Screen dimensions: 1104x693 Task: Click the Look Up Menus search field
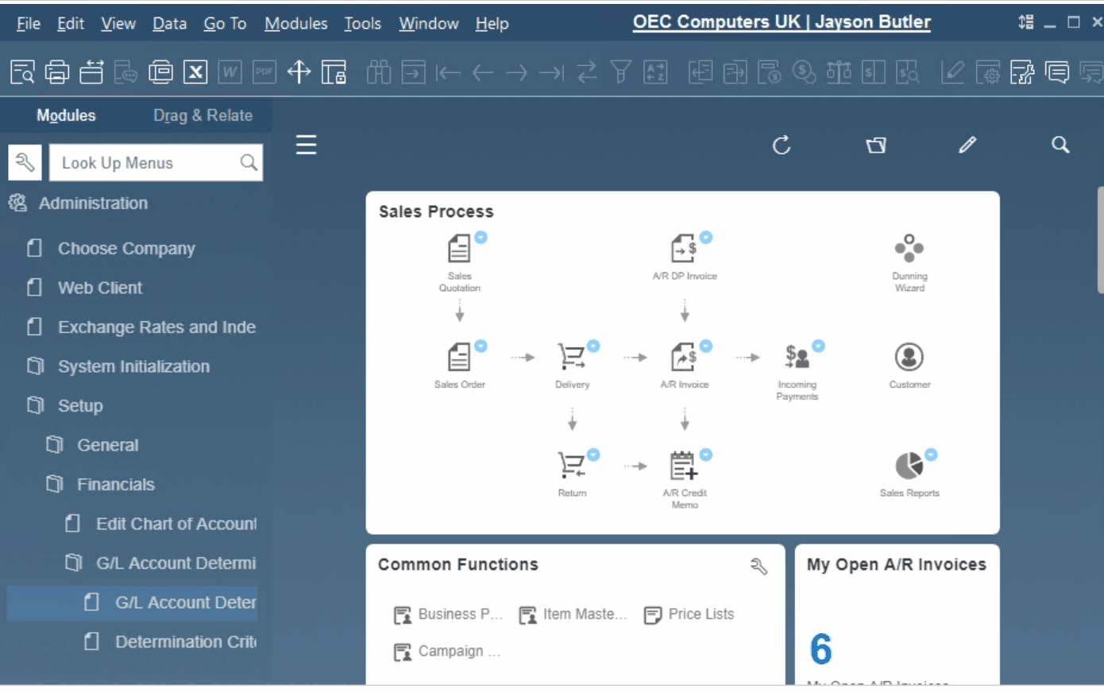coord(147,163)
